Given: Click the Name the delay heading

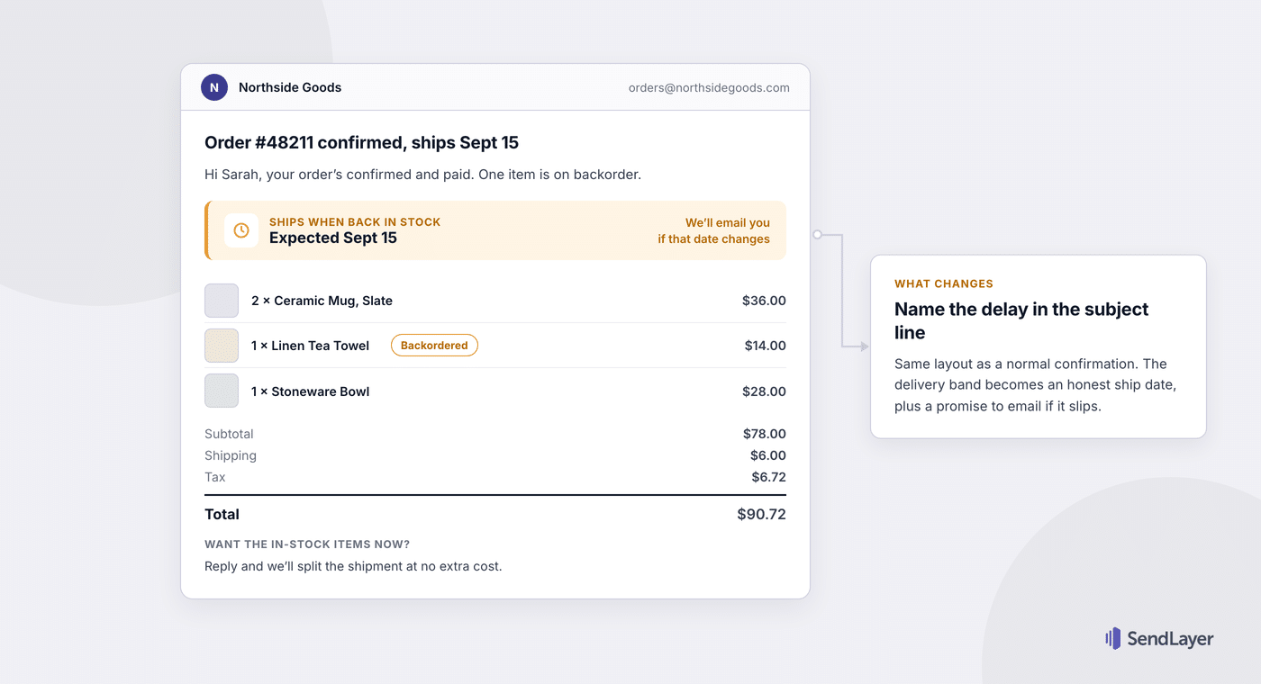Looking at the screenshot, I should click(x=1021, y=320).
